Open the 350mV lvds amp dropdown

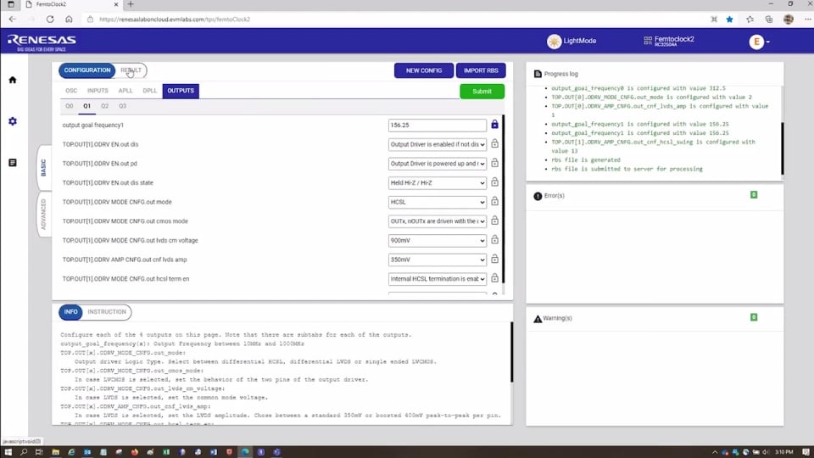click(x=438, y=260)
